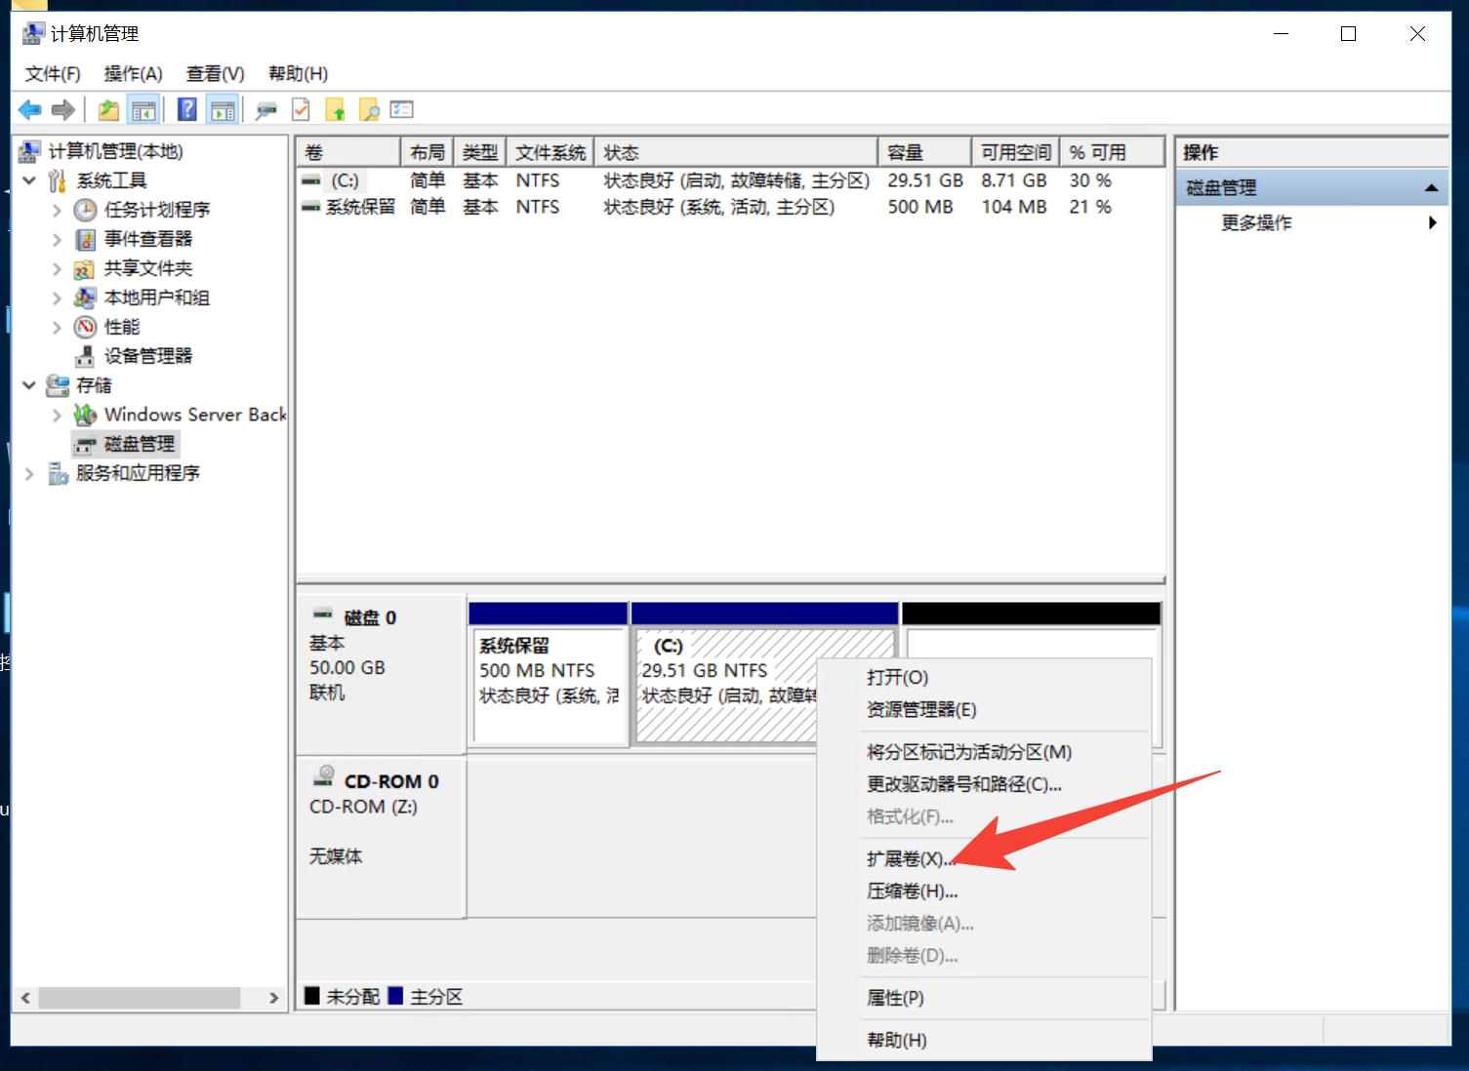Image resolution: width=1469 pixels, height=1071 pixels.
Task: Open Device Manager in the tree
Action: [x=148, y=356]
